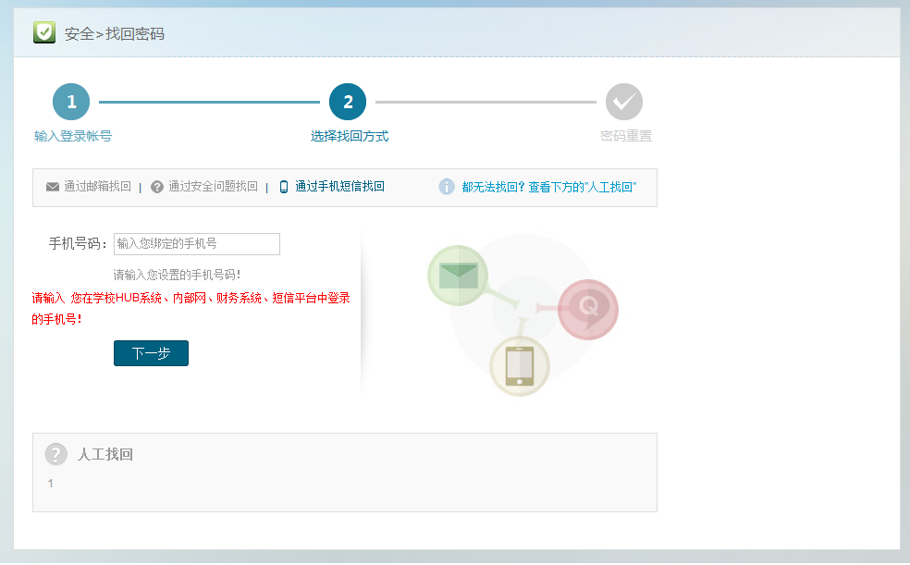This screenshot has height=565, width=910.
Task: Click the green shield security icon
Action: coord(44,33)
